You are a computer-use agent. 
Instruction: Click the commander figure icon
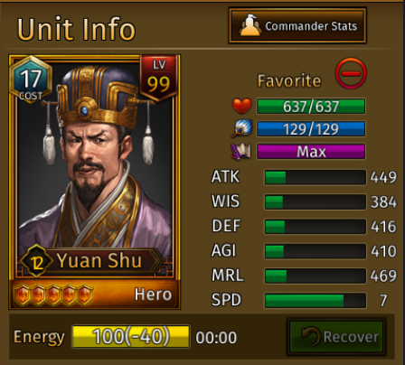tap(250, 25)
